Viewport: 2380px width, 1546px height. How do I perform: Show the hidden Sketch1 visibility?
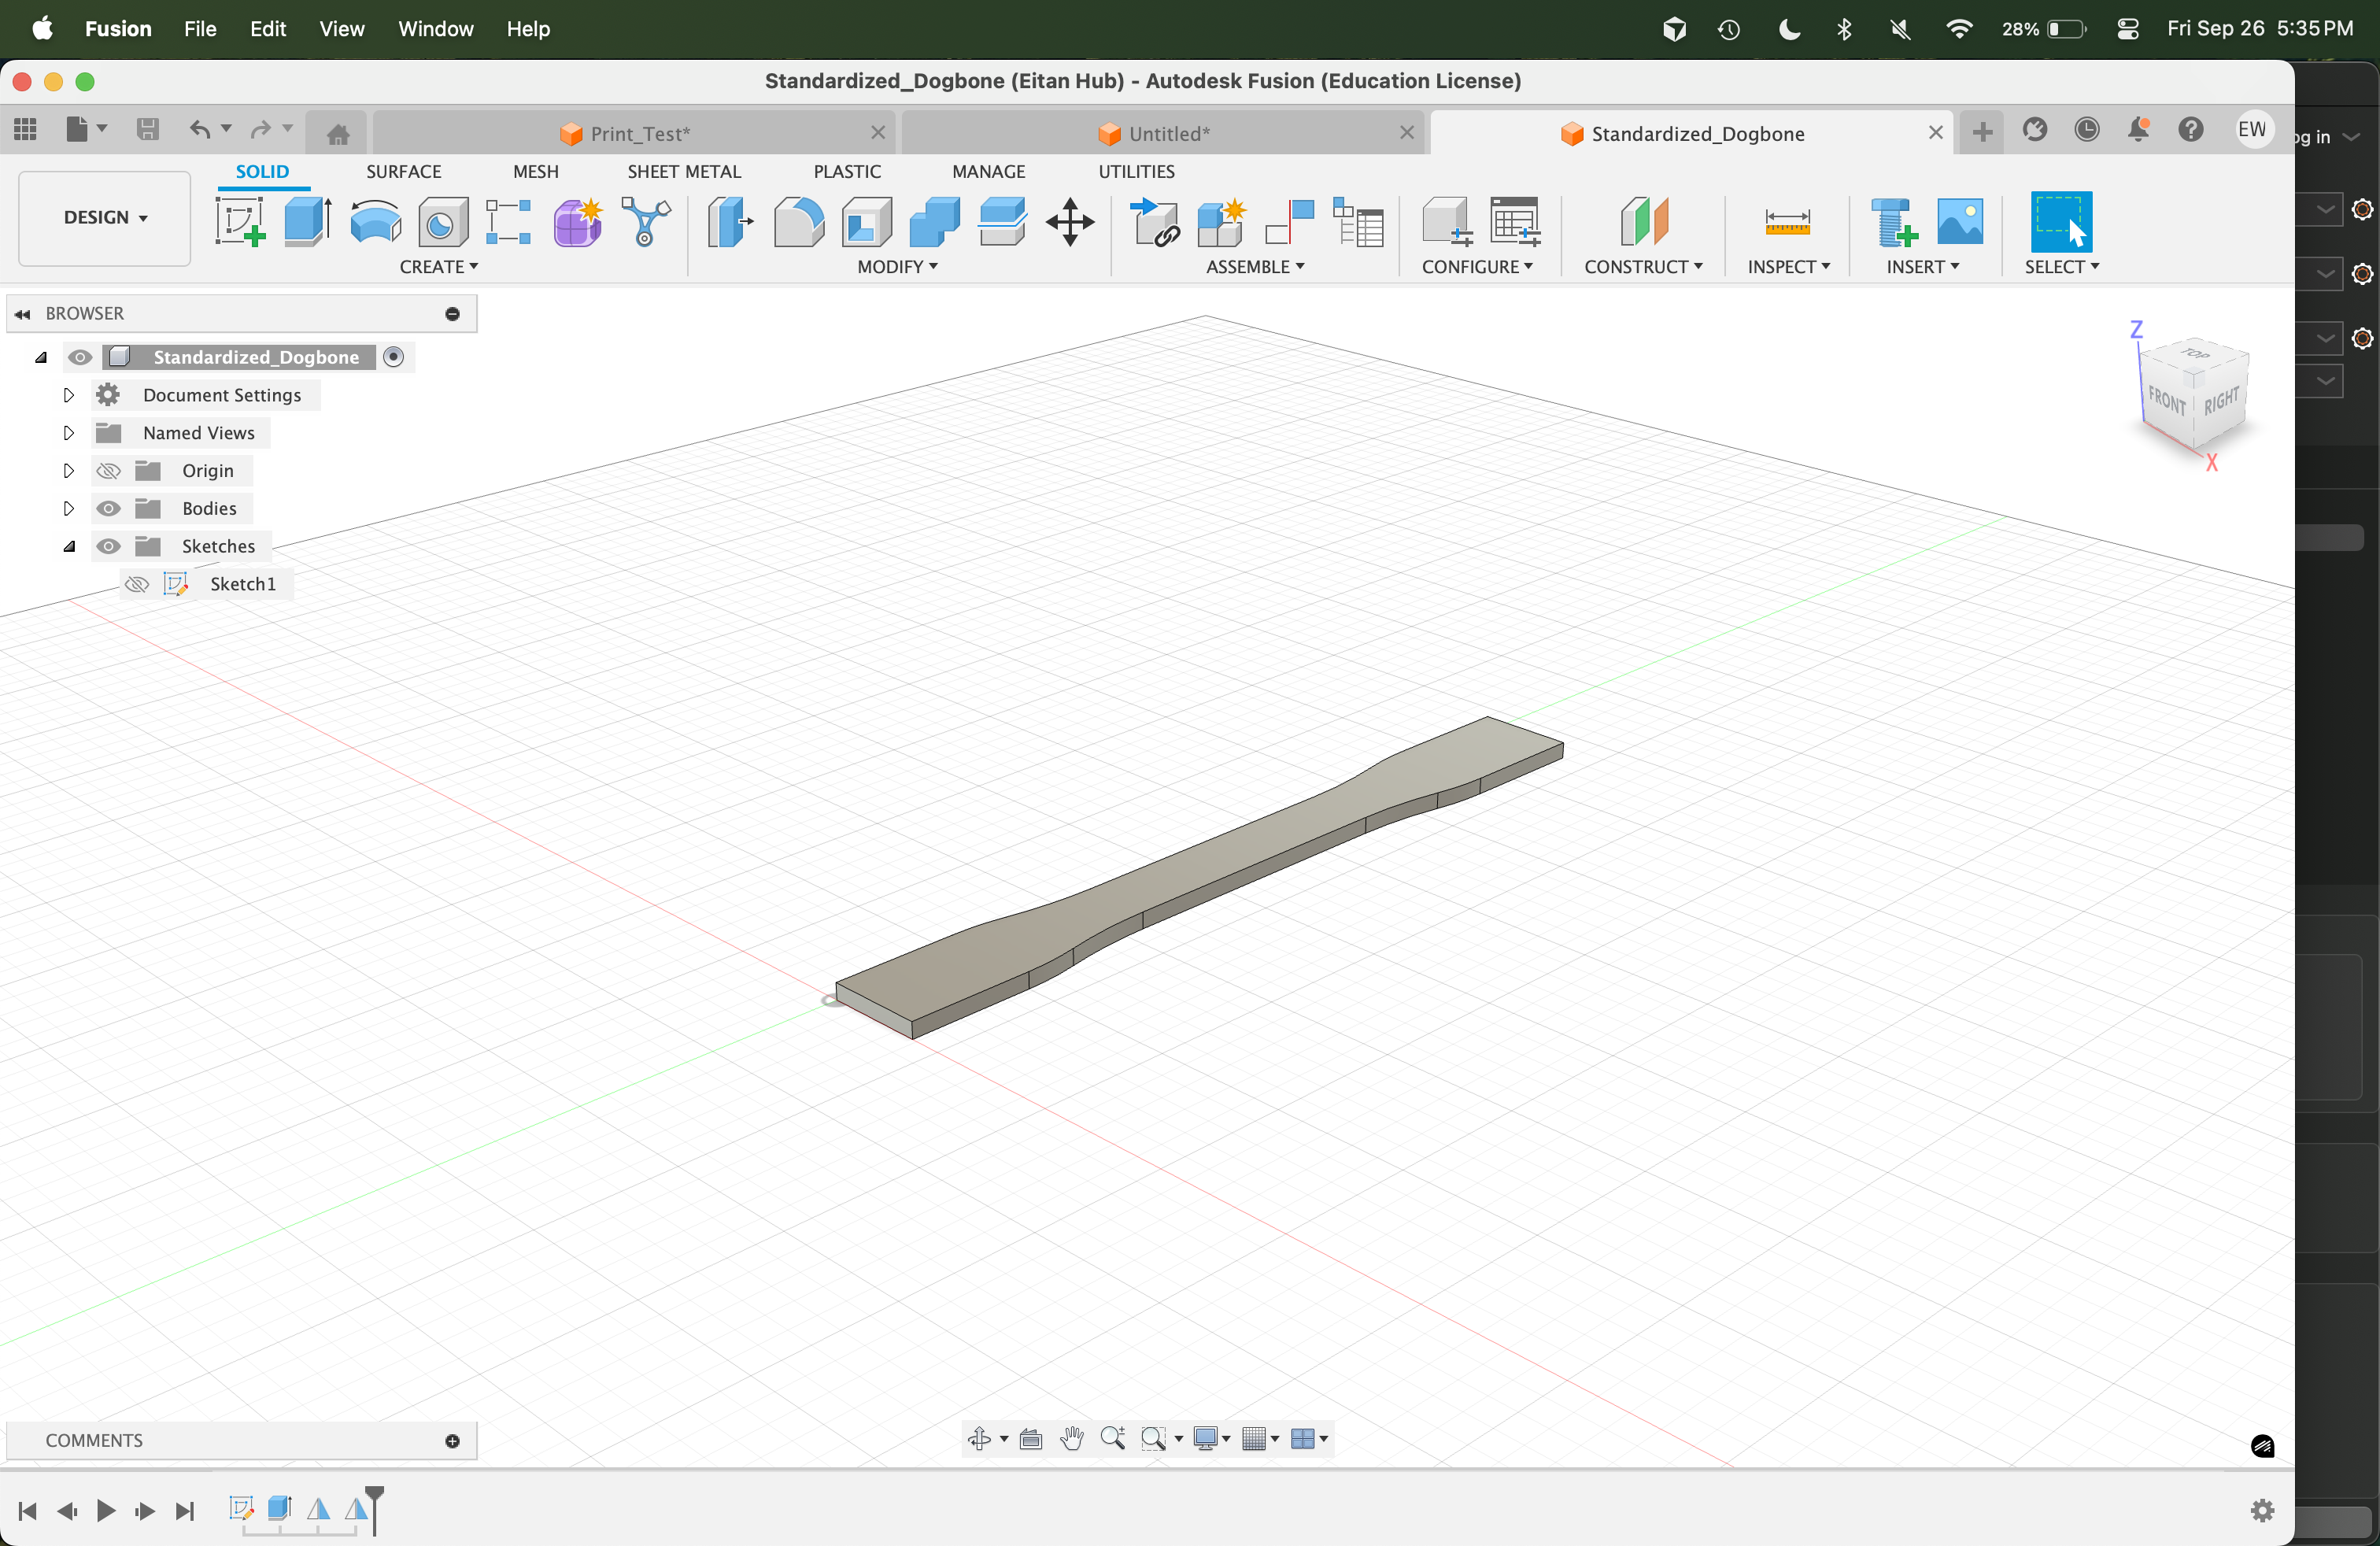pos(137,584)
